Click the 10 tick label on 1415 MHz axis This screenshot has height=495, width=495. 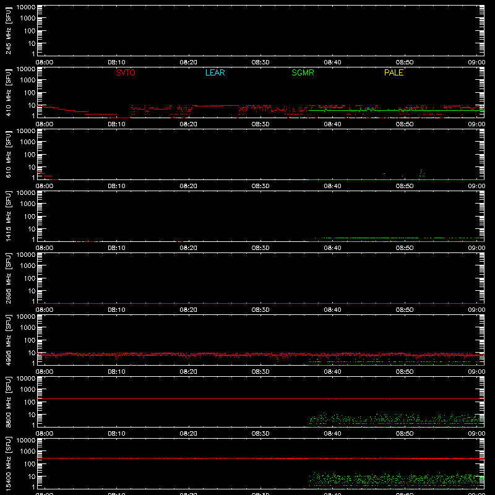point(32,229)
